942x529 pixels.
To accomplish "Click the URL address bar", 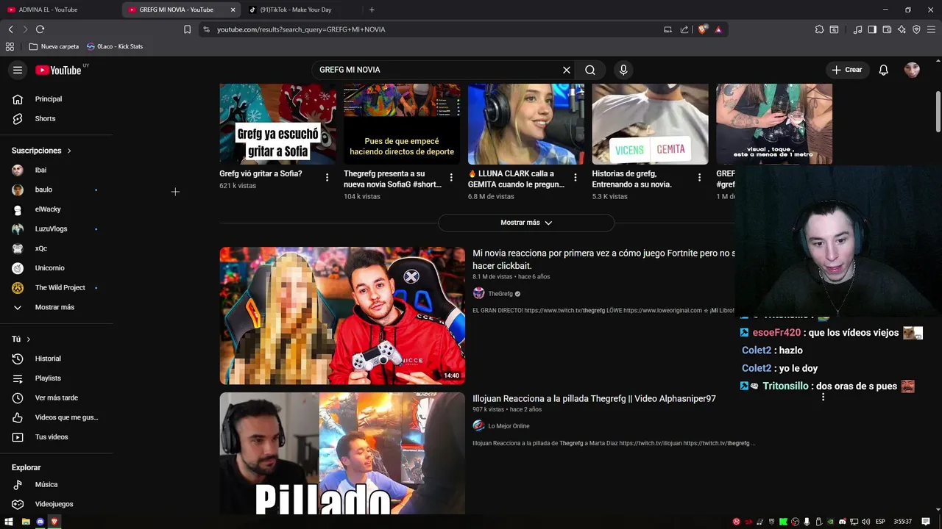I will pyautogui.click(x=434, y=29).
